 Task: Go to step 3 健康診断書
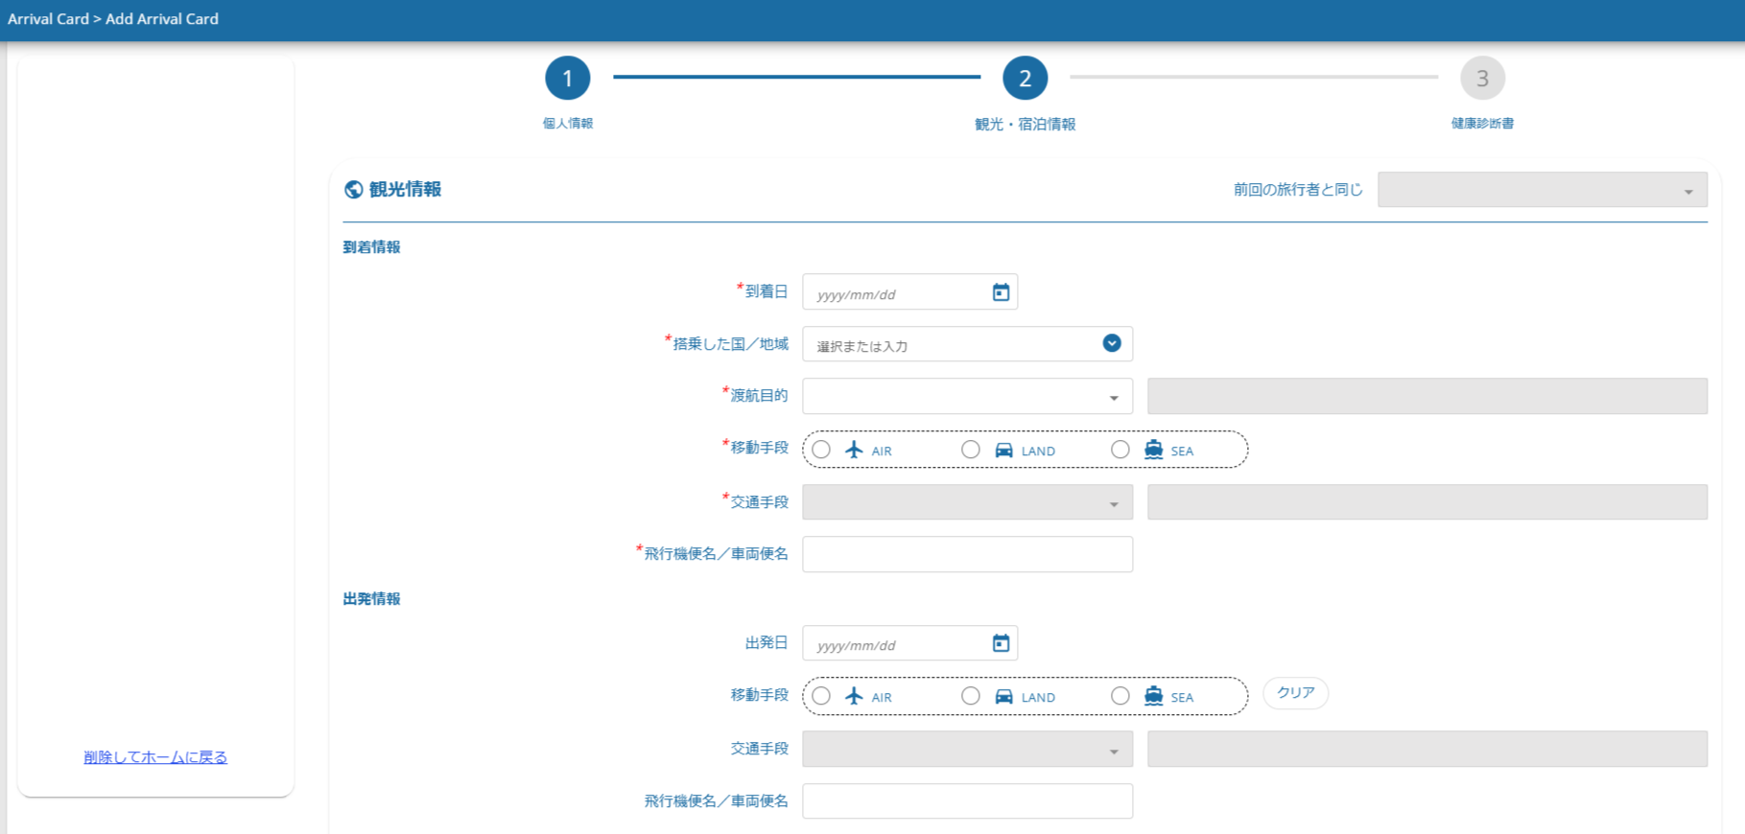click(1482, 79)
